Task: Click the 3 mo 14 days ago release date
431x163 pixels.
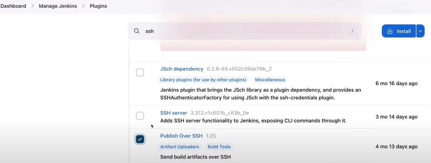Action: [x=396, y=117]
